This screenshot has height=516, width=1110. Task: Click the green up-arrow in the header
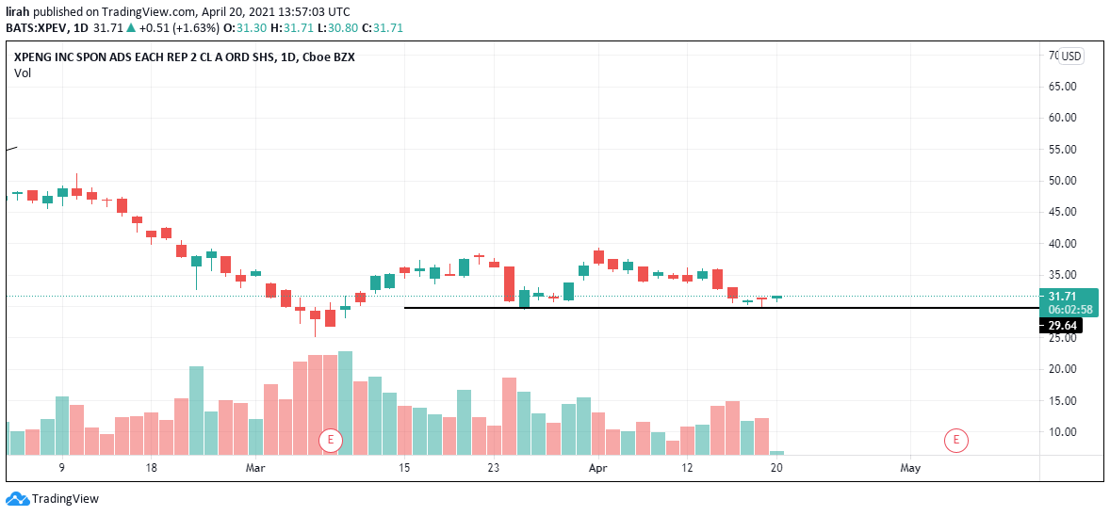tap(131, 28)
